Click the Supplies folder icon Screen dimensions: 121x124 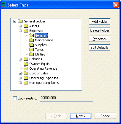pyautogui.click(x=32, y=45)
